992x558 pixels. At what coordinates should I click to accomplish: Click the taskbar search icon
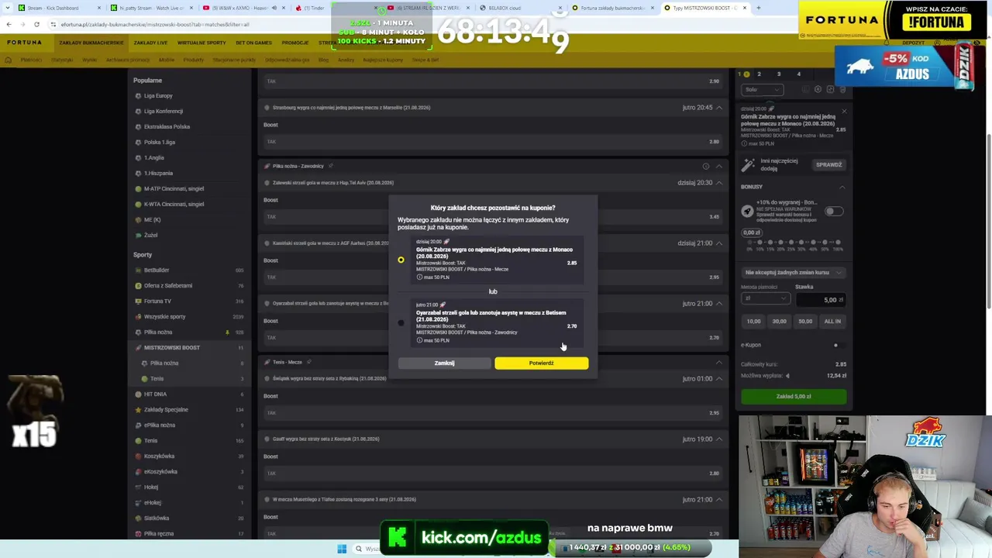358,549
